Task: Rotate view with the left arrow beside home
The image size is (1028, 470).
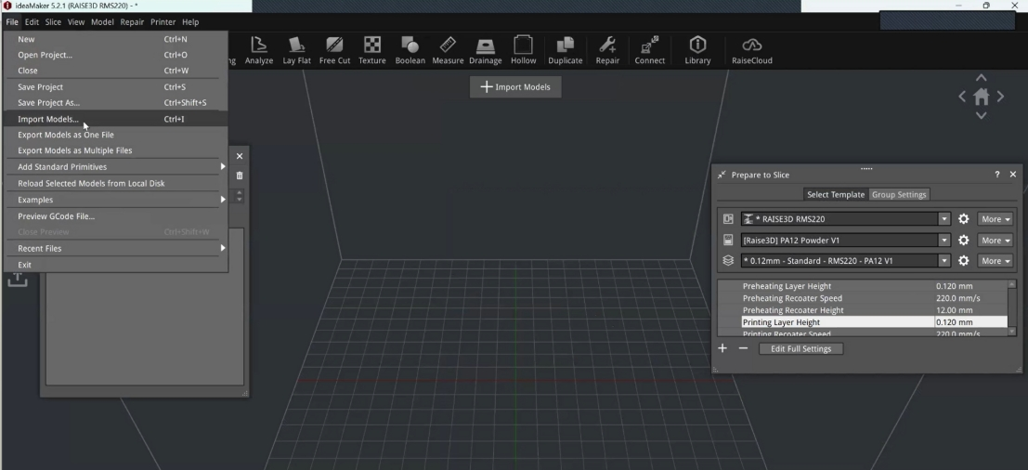Action: (962, 97)
